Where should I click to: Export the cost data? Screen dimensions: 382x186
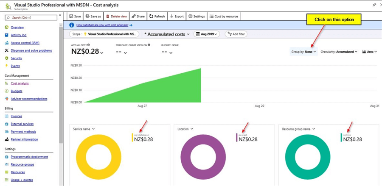pos(177,16)
